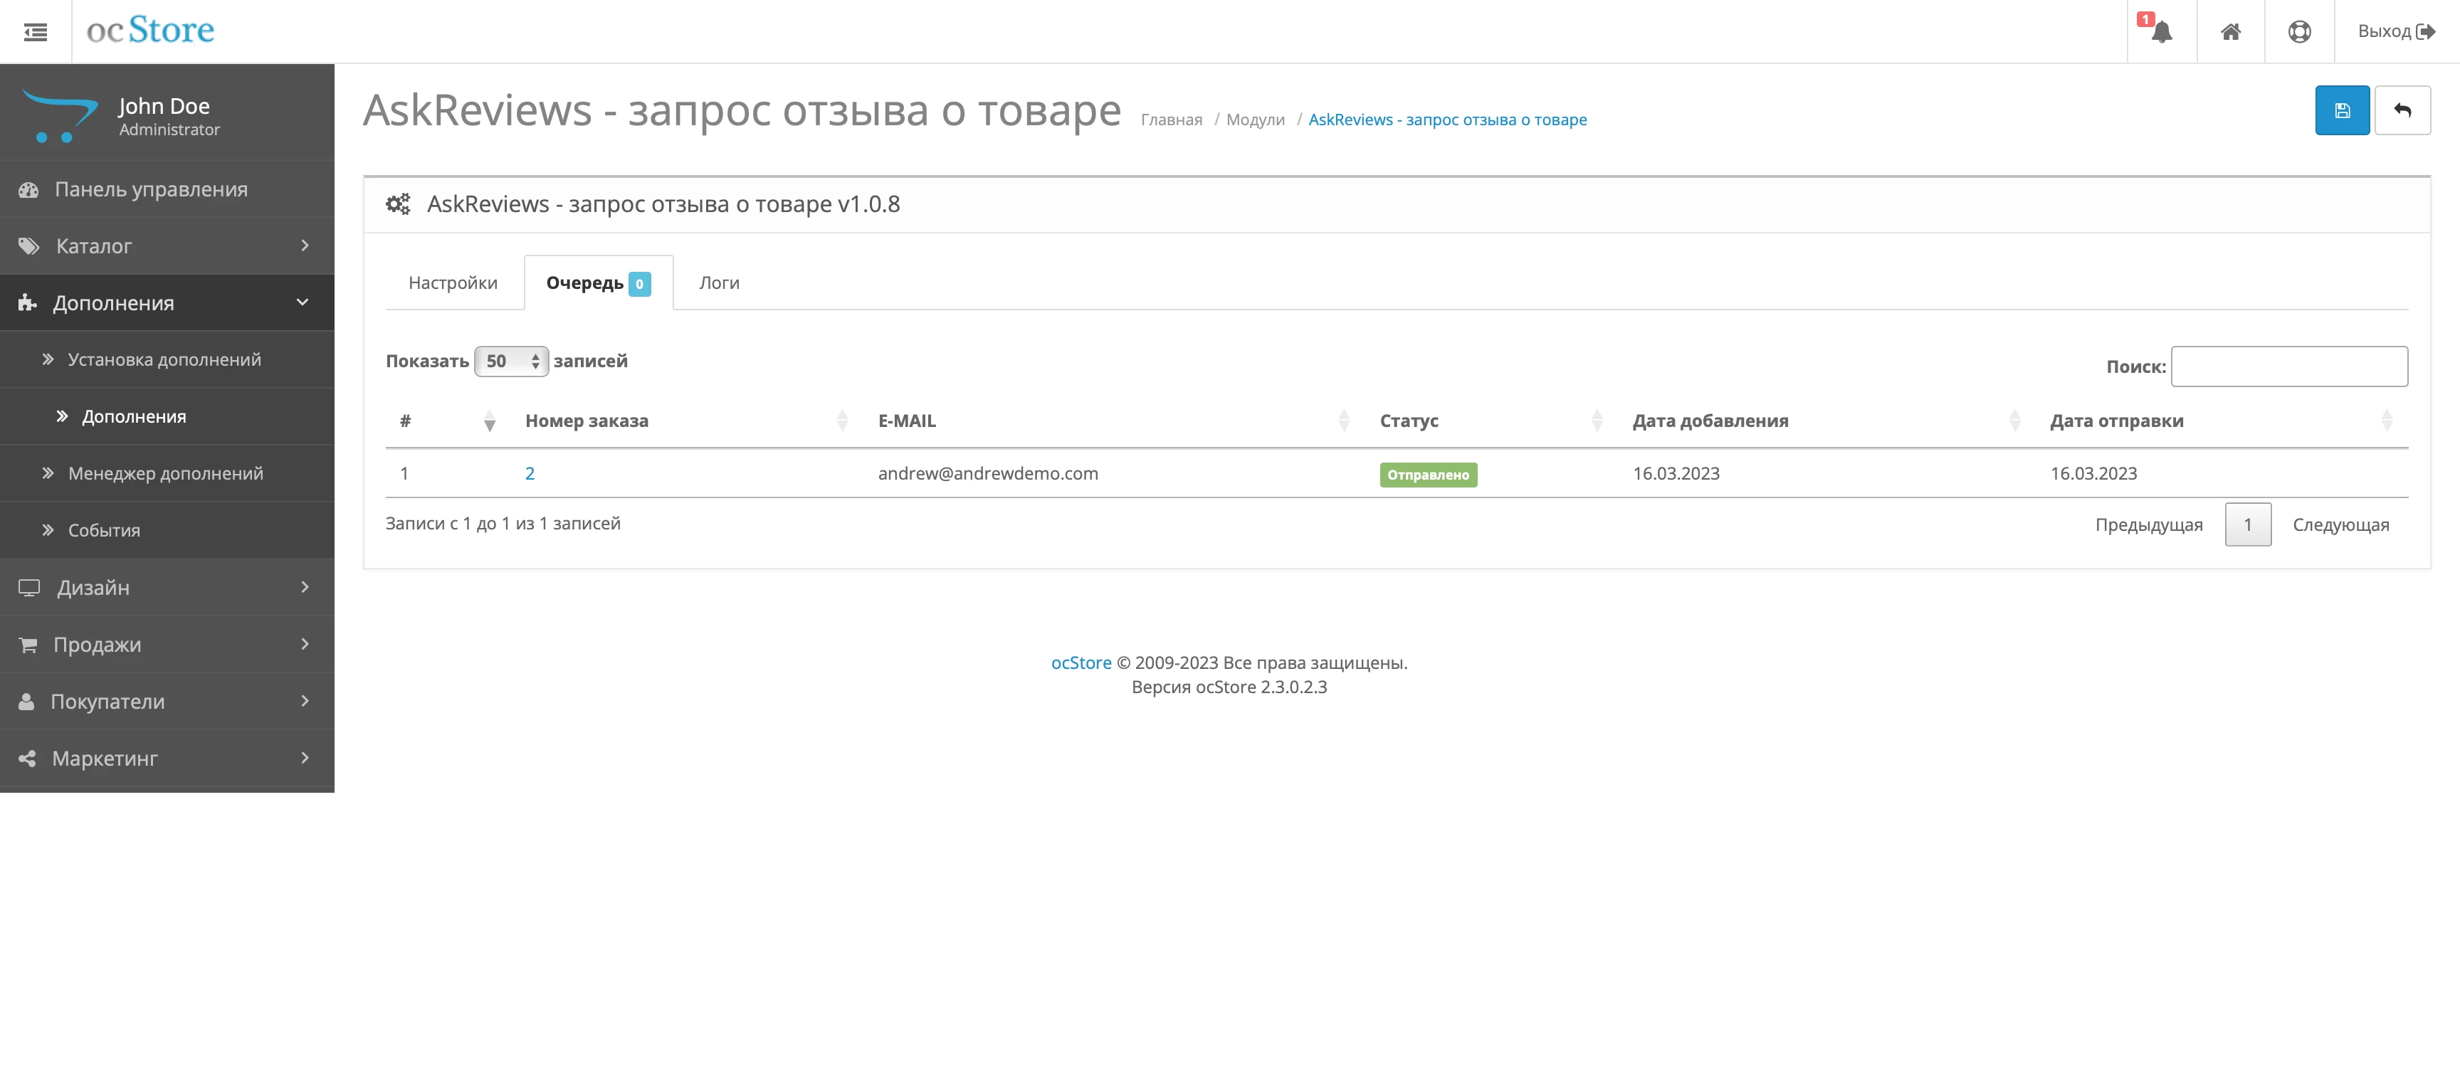Click the Маркетинг share icon
Screen dimensions: 2460x1076
point(28,758)
